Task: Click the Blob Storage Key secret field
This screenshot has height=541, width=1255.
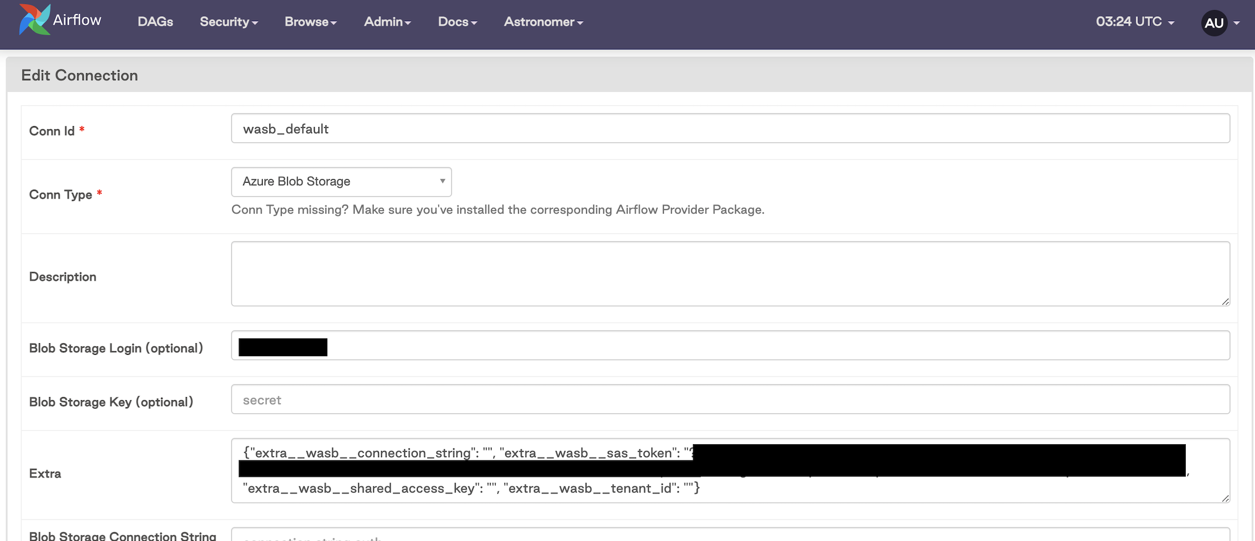Action: pyautogui.click(x=731, y=399)
